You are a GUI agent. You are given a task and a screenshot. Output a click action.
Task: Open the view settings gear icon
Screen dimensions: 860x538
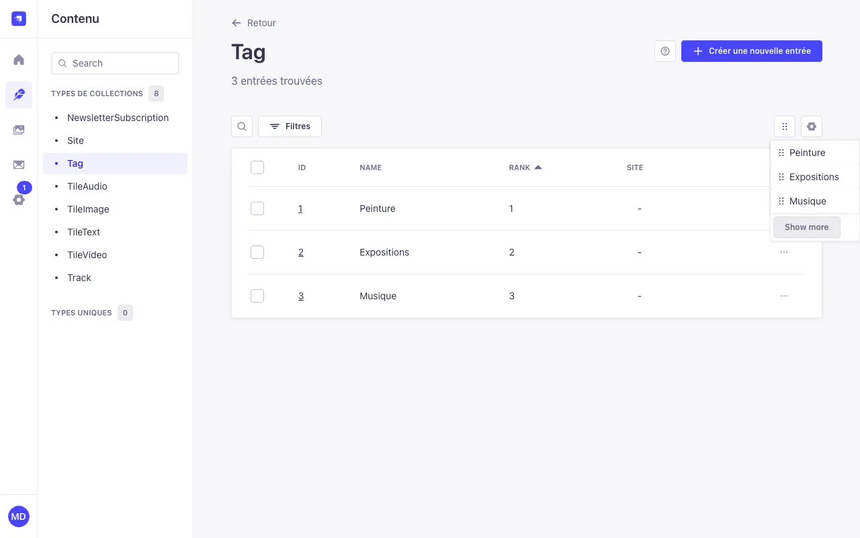[x=812, y=126]
